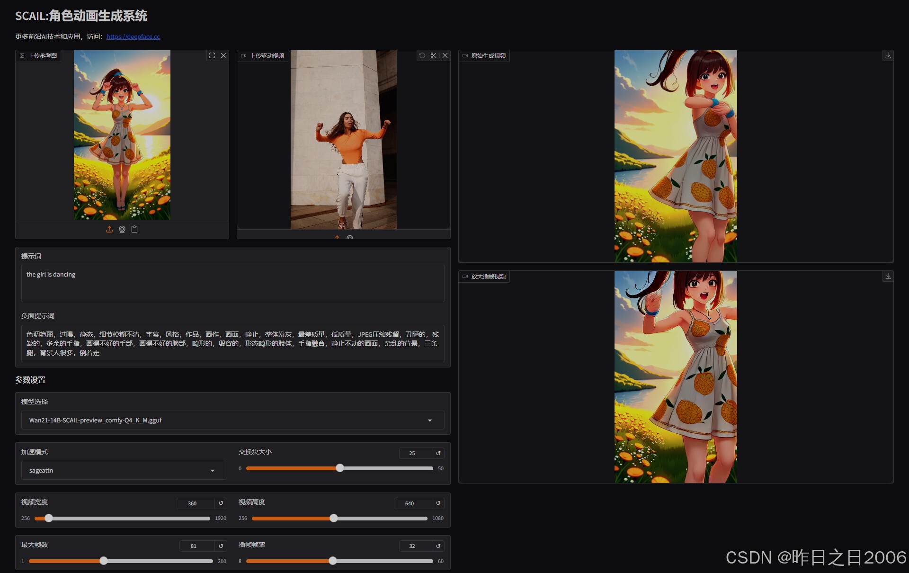
Task: Click the negative prompt text area
Action: coord(232,343)
